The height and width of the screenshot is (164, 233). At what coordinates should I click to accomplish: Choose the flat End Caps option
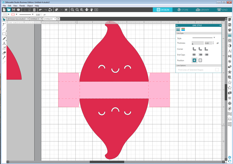[x=194, y=54]
